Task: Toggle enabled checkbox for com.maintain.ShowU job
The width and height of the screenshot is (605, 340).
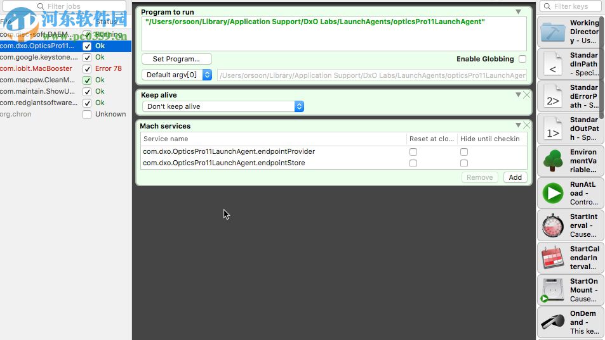Action: point(87,92)
